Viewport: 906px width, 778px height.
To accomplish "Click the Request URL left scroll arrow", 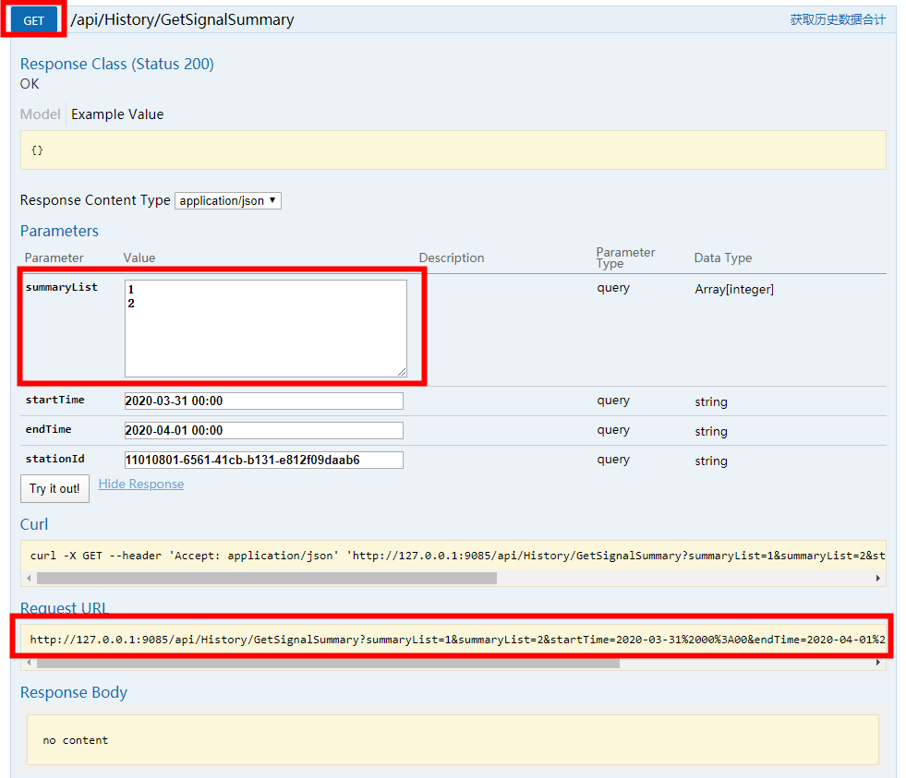I will (x=29, y=663).
